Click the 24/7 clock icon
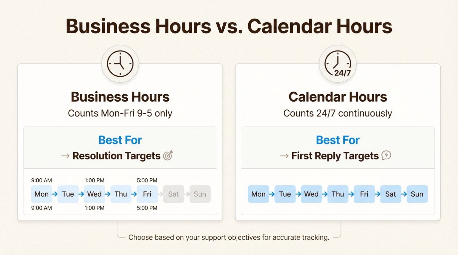458x255 pixels. click(x=338, y=64)
